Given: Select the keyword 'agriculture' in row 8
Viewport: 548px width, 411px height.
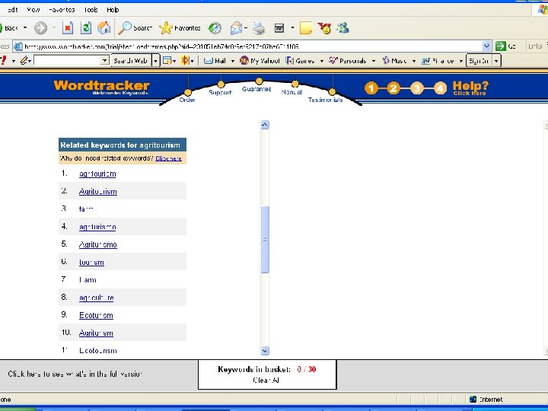Looking at the screenshot, I should coord(97,298).
